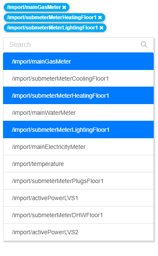Remove the submeterMeterHeatingFloor1 tag via x icon
The height and width of the screenshot is (256, 158).
(x=100, y=17)
